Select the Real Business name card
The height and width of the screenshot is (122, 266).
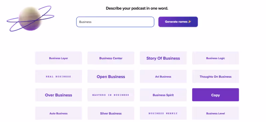pyautogui.click(x=59, y=76)
